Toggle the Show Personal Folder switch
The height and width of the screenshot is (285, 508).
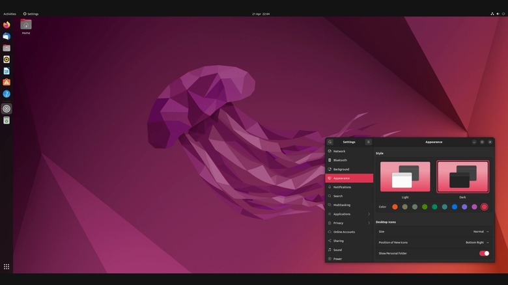[484, 253]
